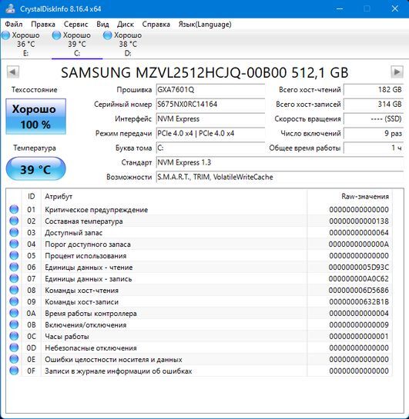This screenshot has width=409, height=419.
Task: Select raw value 0000000632B1B
Action: pyautogui.click(x=359, y=301)
